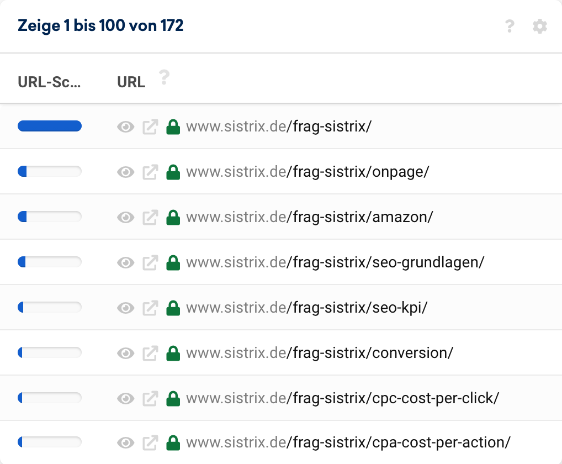Image resolution: width=562 pixels, height=464 pixels.
Task: Open the /frag-sistrix/seo-grundlagen/ link
Action: [x=335, y=262]
